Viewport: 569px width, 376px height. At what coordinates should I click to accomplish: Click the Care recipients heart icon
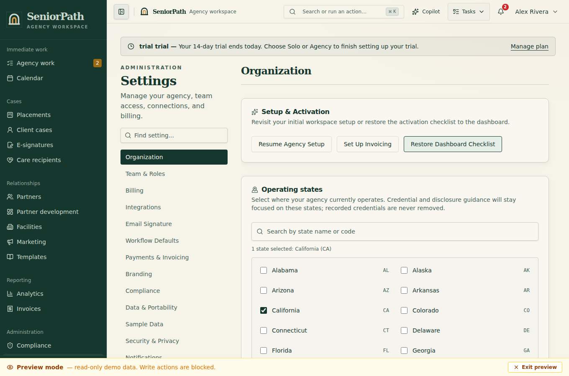tap(10, 160)
